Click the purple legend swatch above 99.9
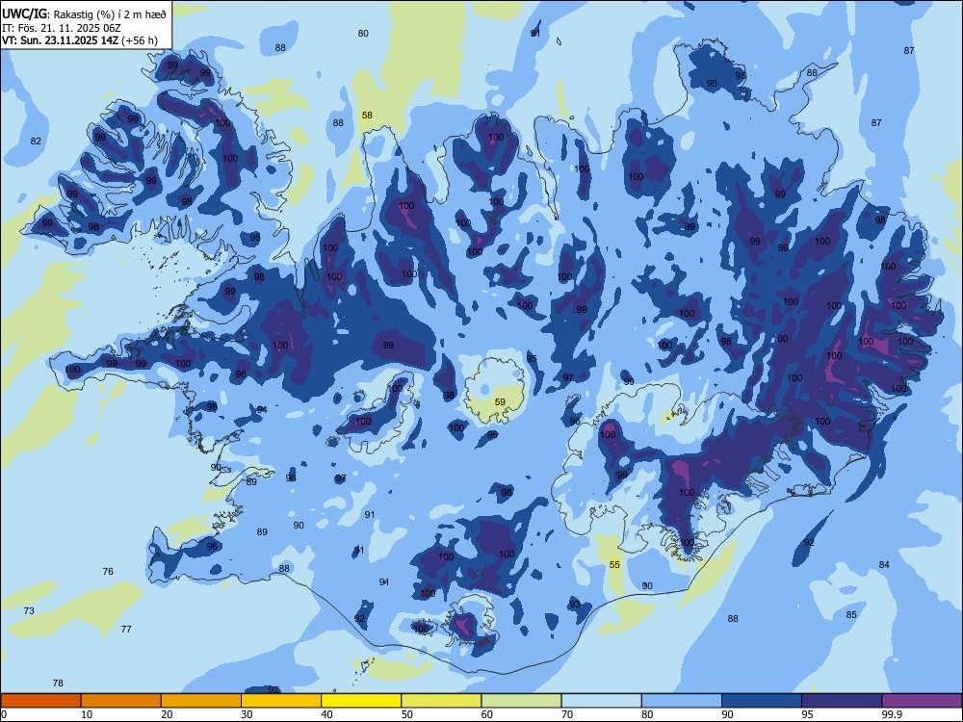The image size is (963, 722). (x=922, y=701)
